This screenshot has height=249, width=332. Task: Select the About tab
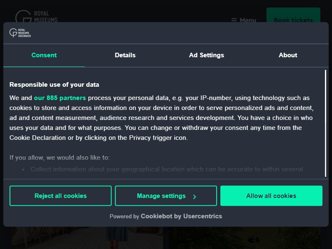point(288,55)
